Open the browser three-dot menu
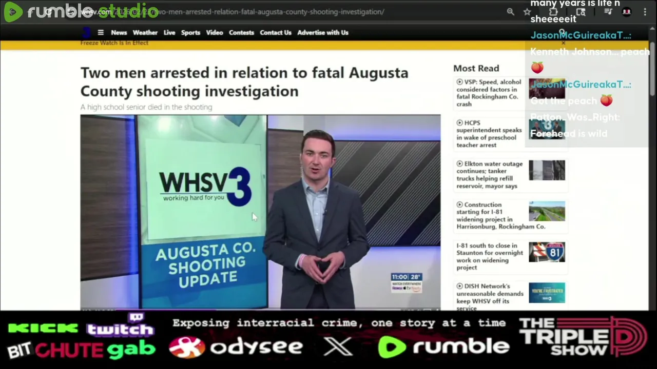 tap(645, 11)
